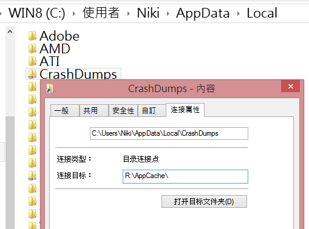
Task: Click the Adobe folder icon
Action: click(x=32, y=36)
